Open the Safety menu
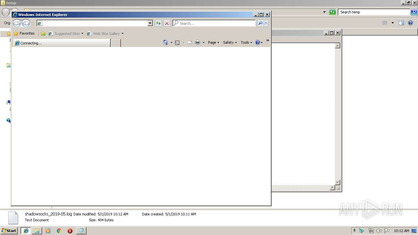 tap(230, 42)
